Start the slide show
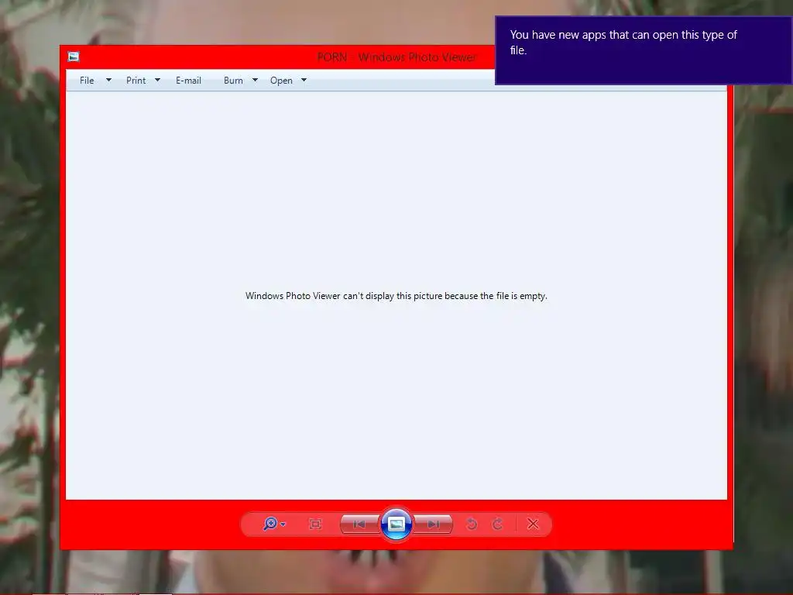The height and width of the screenshot is (595, 793). click(396, 524)
